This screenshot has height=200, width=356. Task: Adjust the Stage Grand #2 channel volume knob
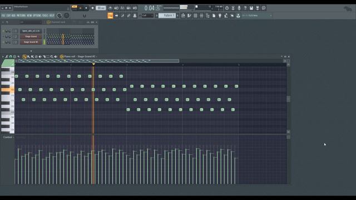[x=9, y=42]
